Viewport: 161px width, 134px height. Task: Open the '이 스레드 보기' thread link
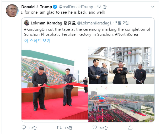pyautogui.click(x=37, y=40)
